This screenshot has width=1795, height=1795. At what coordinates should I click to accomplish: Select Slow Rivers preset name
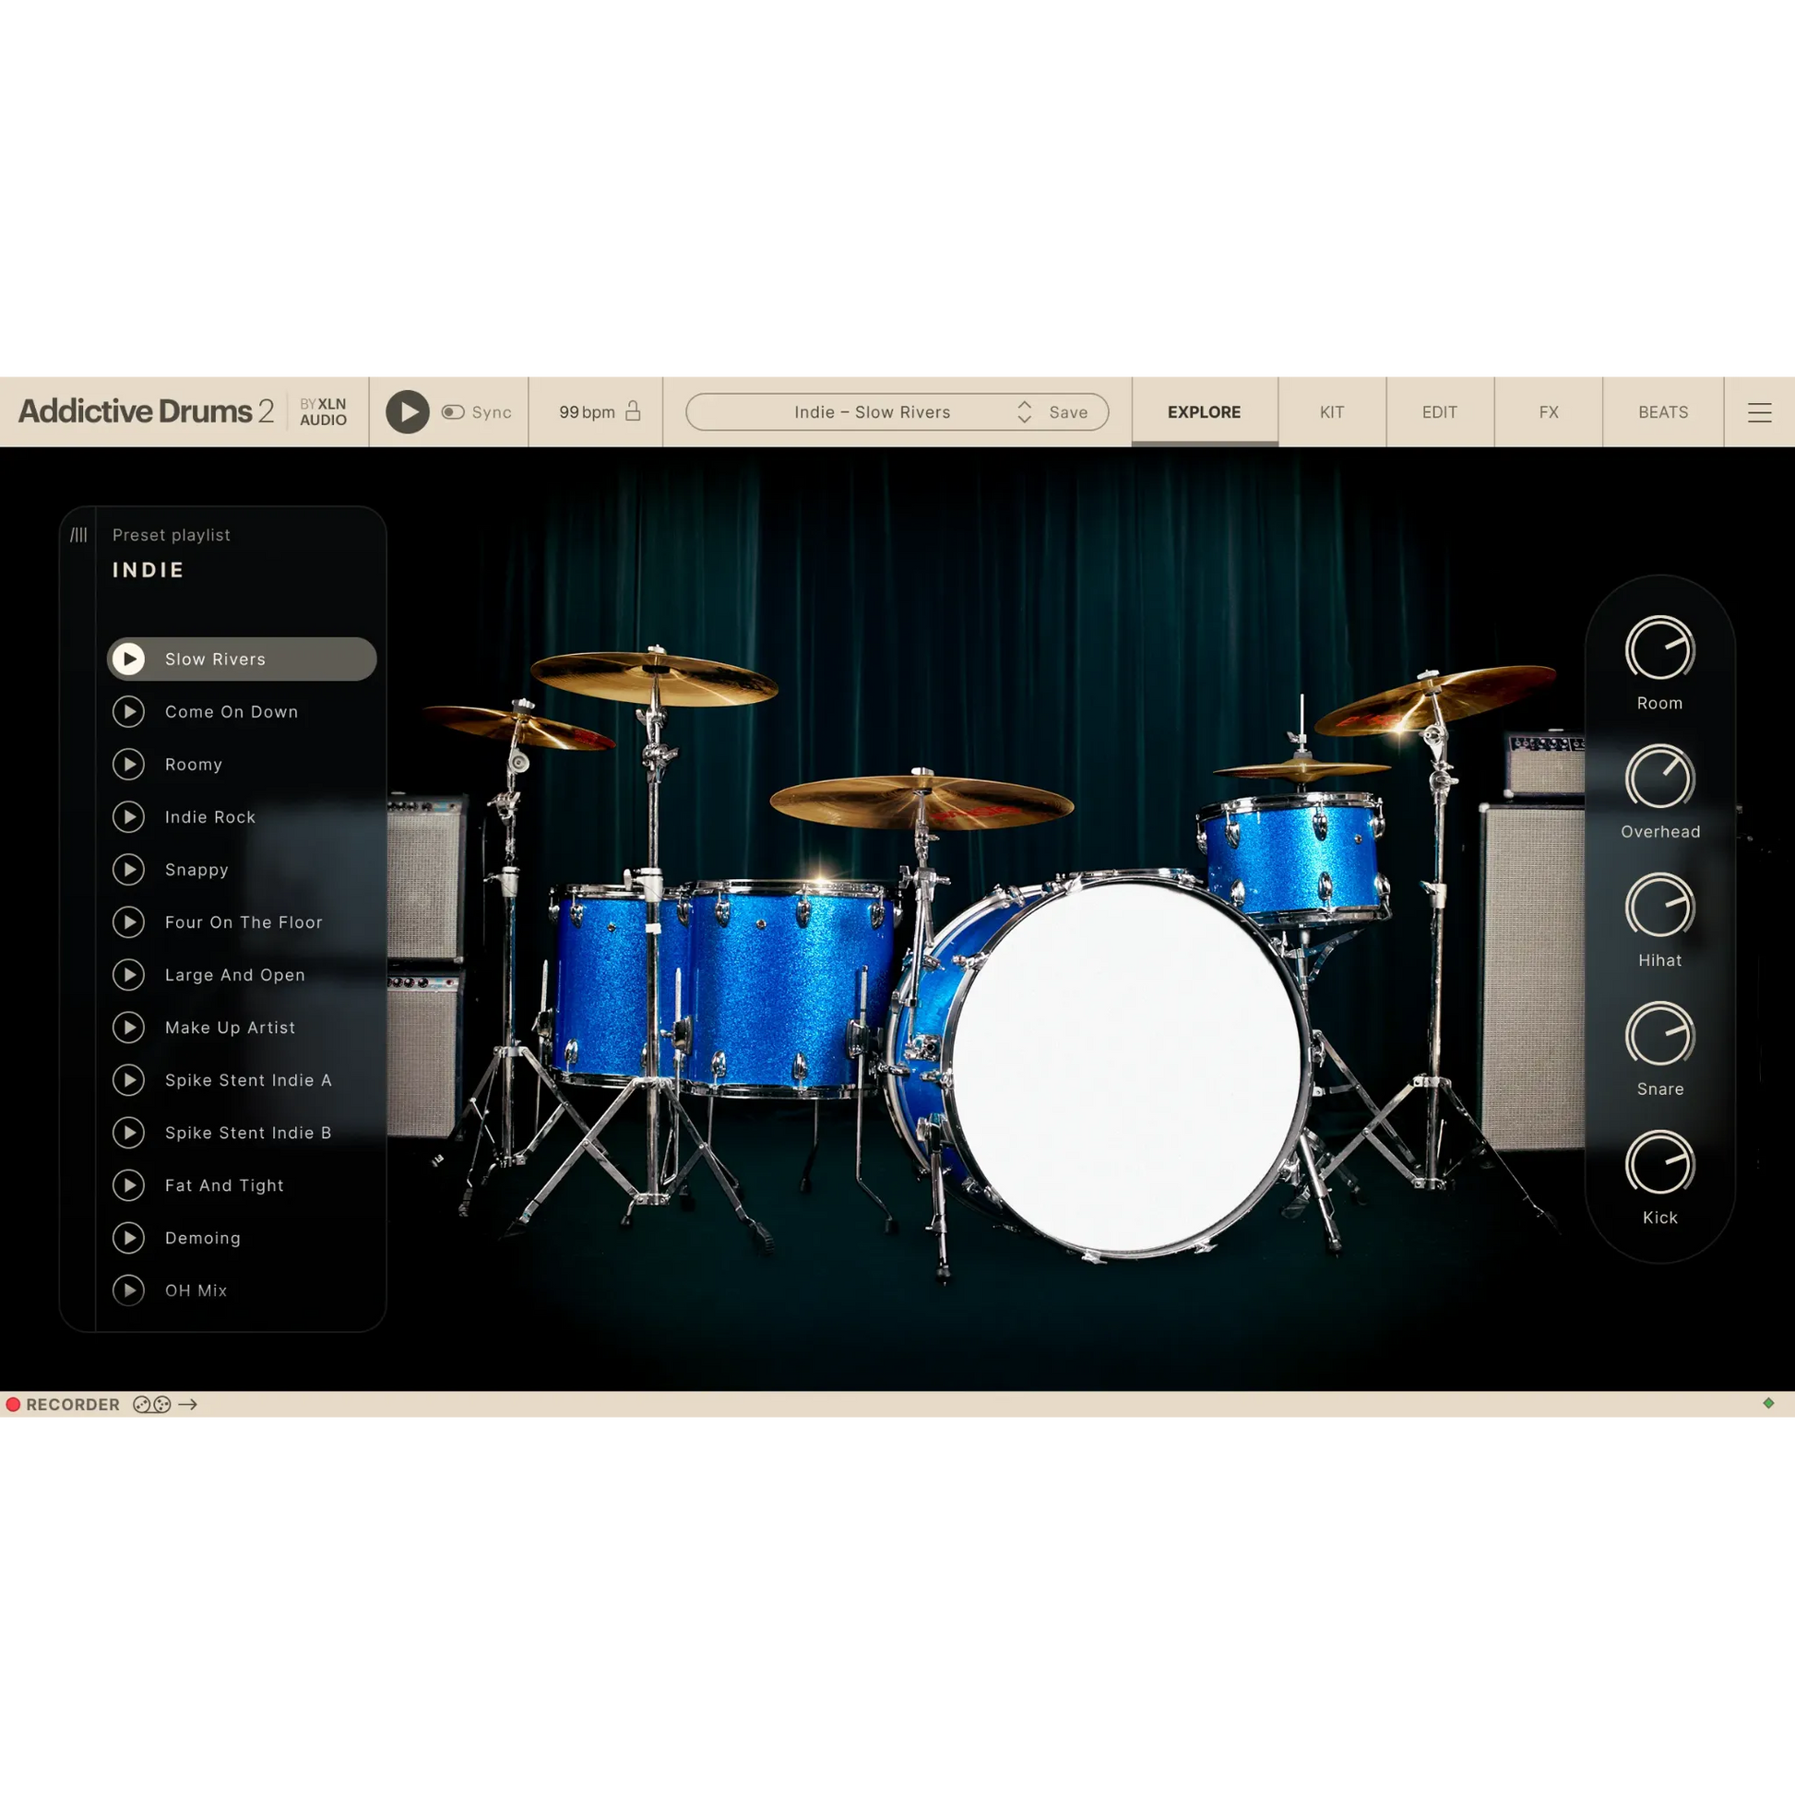[x=216, y=659]
